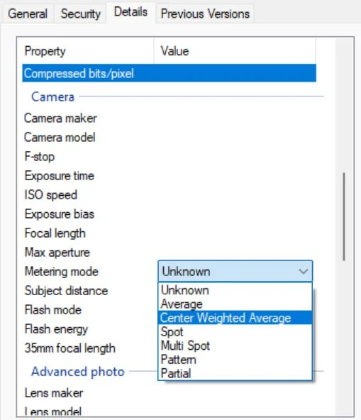
Task: Click the Subject distance property
Action: click(66, 291)
